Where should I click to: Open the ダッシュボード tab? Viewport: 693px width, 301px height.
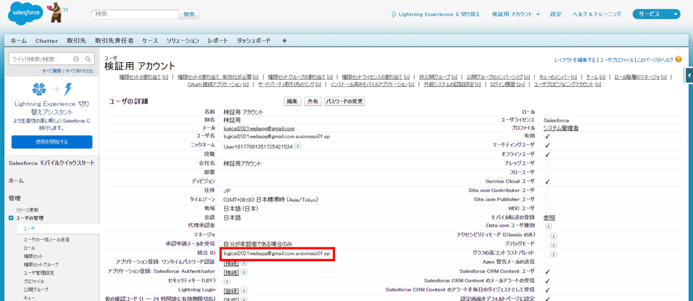tap(254, 41)
